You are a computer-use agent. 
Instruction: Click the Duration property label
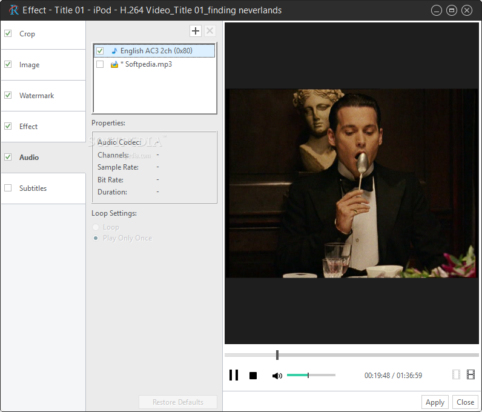(112, 192)
